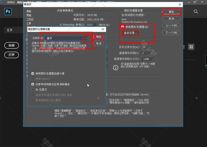Minimize the Photoshop window
This screenshot has height=147, width=207.
(189, 2)
